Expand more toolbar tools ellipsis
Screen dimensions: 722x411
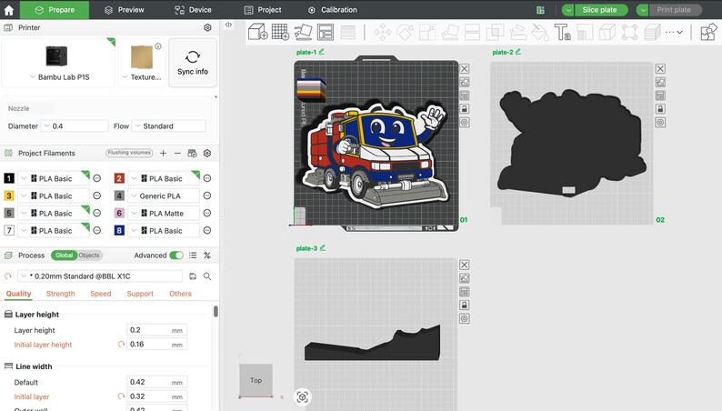coord(674,32)
